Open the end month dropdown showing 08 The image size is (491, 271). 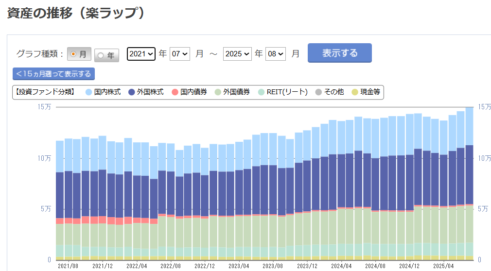(x=276, y=54)
